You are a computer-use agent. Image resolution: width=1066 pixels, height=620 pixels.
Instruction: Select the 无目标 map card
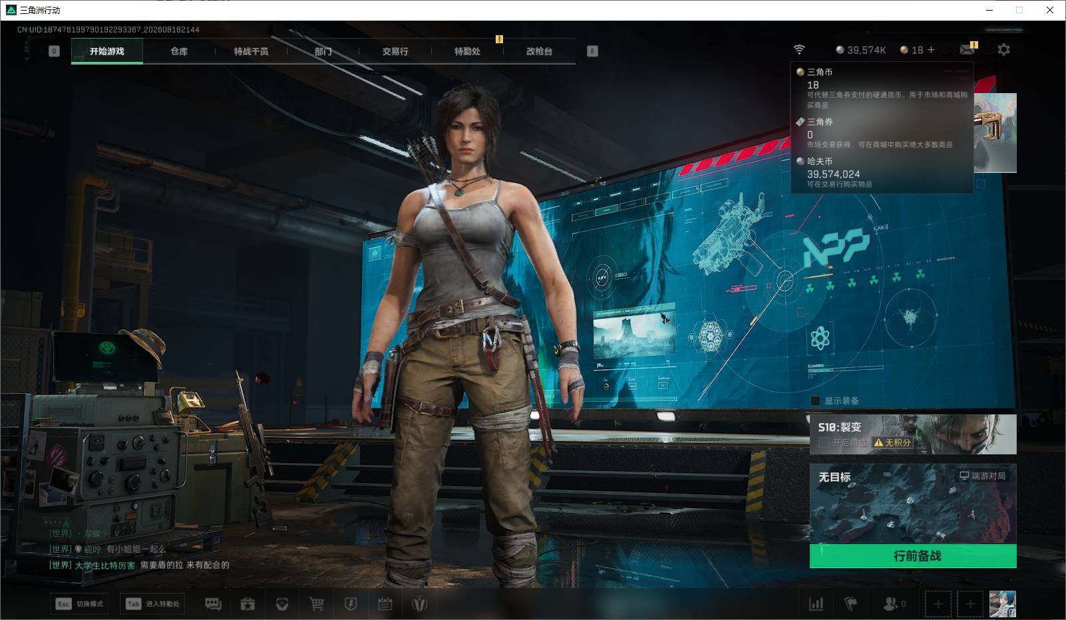(913, 504)
